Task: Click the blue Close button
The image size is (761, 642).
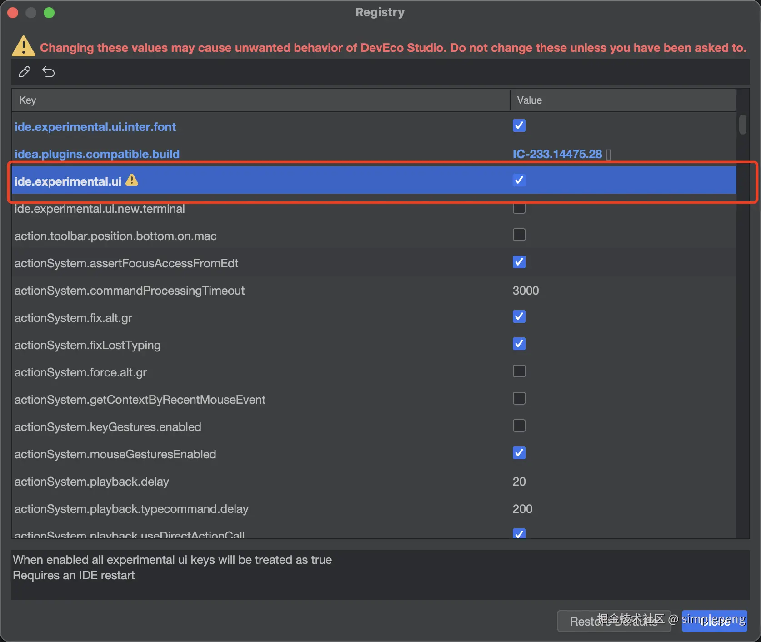Action: pyautogui.click(x=714, y=622)
